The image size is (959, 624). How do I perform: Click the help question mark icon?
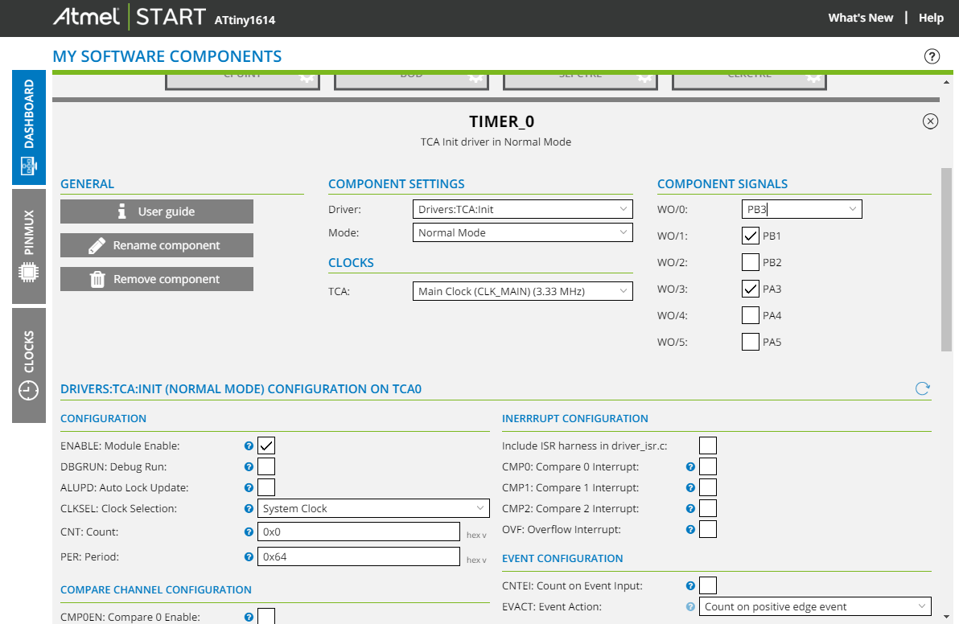tap(932, 56)
